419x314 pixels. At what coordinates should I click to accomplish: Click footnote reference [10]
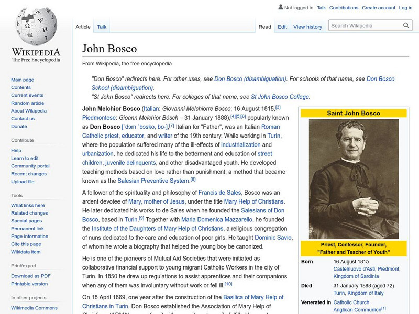pyautogui.click(x=228, y=284)
